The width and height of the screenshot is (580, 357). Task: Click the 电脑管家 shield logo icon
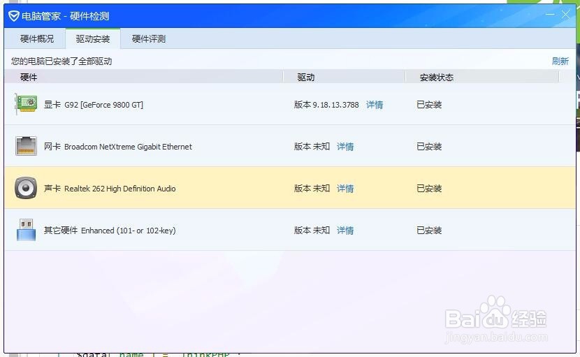[14, 16]
